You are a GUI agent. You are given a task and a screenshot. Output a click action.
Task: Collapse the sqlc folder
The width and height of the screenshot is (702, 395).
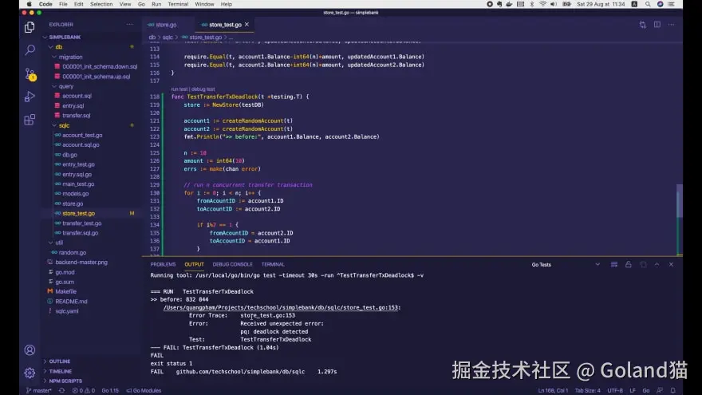point(54,125)
